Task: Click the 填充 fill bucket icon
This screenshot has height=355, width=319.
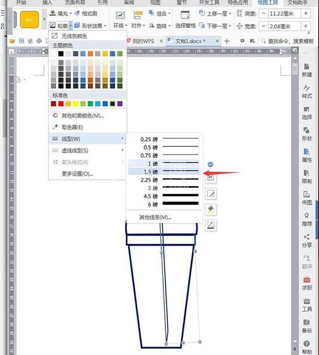Action: pyautogui.click(x=53, y=13)
